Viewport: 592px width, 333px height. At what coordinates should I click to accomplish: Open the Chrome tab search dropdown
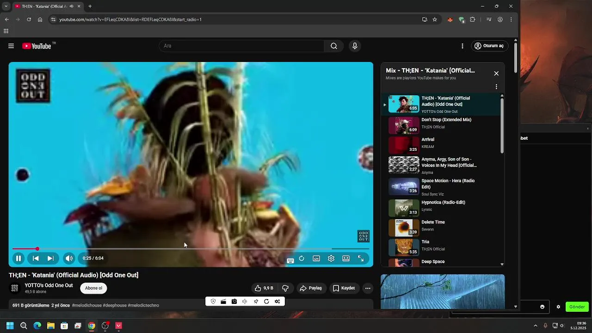point(6,6)
